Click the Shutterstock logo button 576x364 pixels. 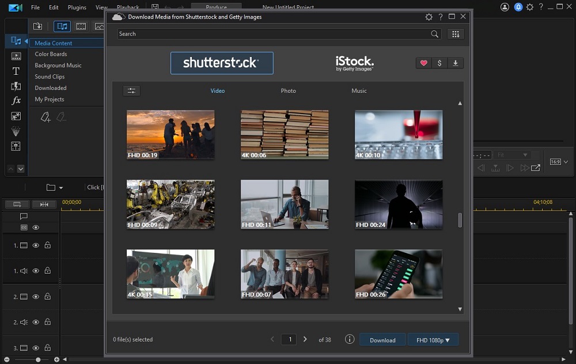(222, 63)
